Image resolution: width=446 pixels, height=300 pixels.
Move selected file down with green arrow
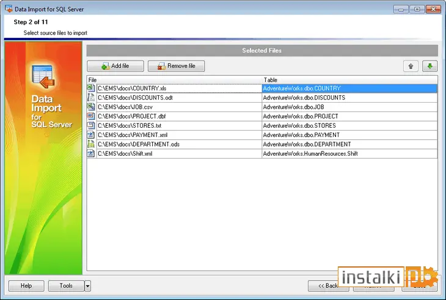[x=430, y=66]
